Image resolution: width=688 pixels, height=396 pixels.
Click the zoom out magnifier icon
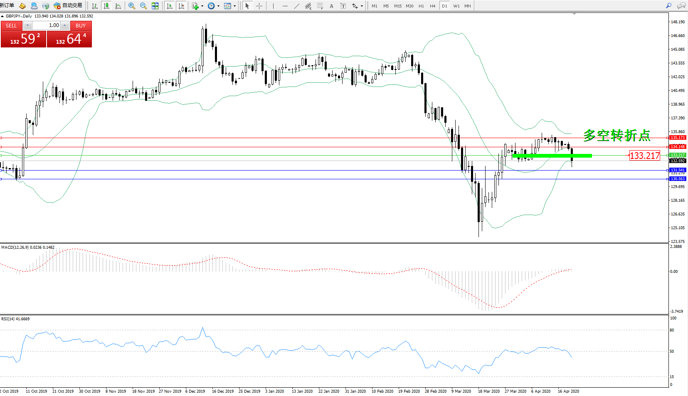143,6
